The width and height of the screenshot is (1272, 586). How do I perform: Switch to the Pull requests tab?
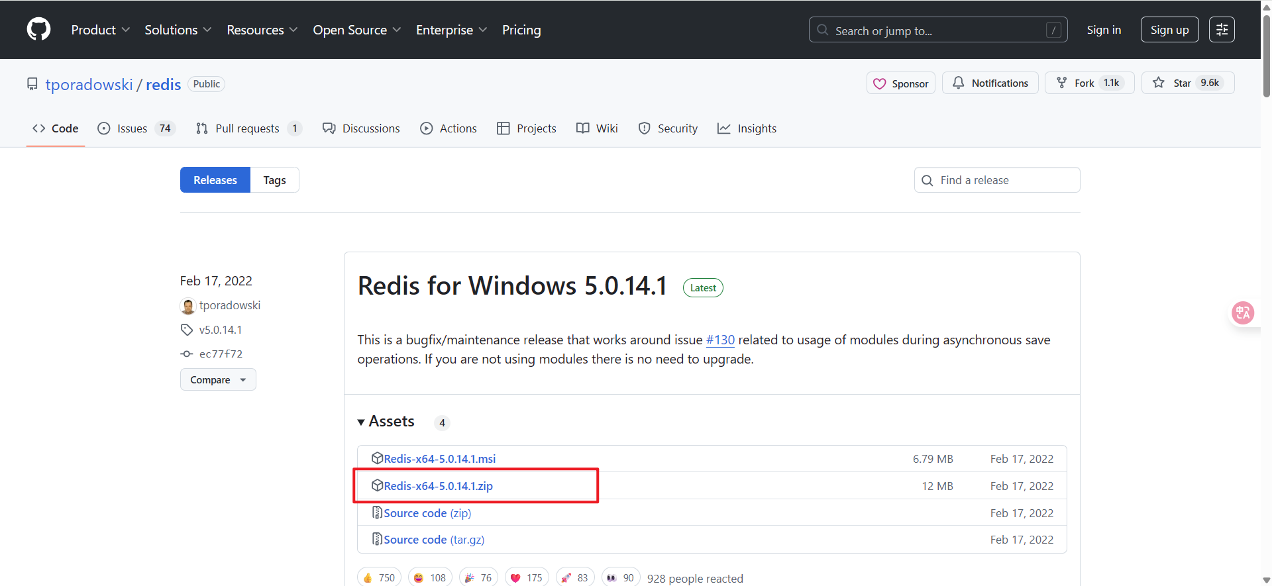[x=249, y=128]
